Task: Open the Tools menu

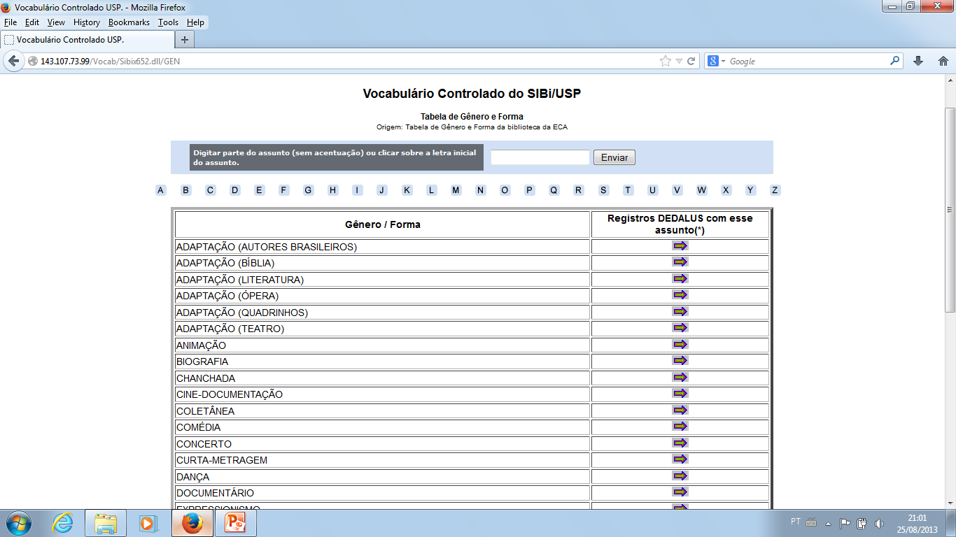Action: point(168,22)
